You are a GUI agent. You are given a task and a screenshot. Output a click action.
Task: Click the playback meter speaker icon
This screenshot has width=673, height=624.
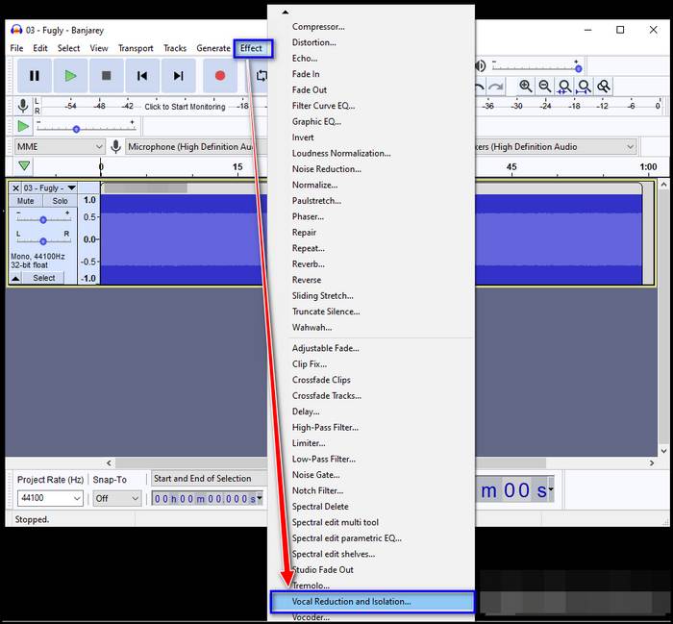(481, 65)
